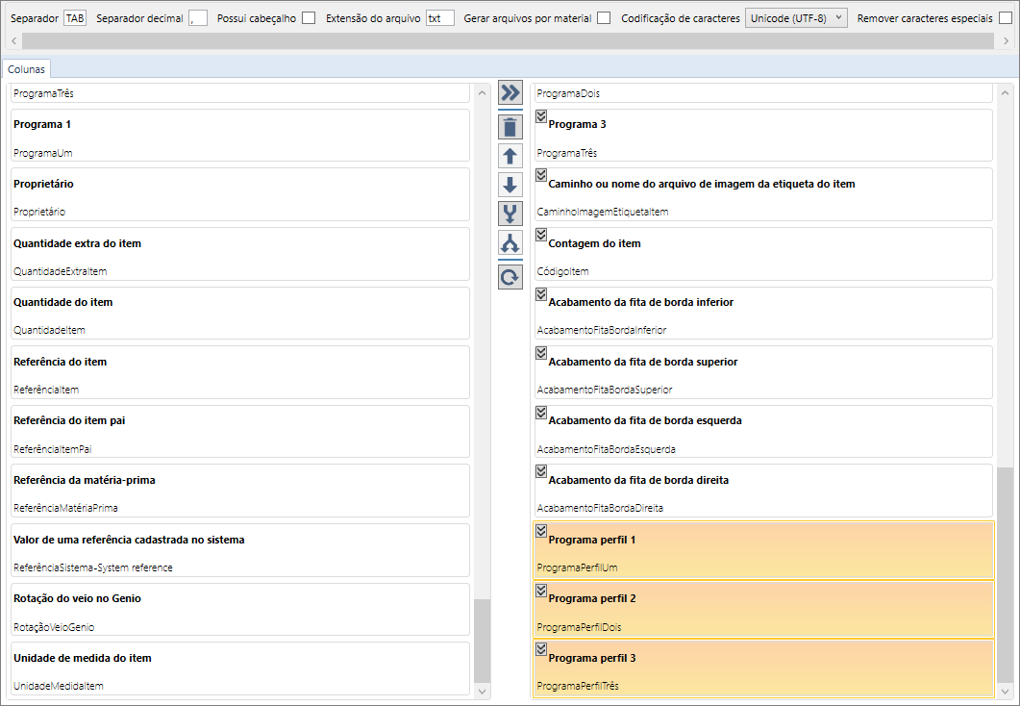The width and height of the screenshot is (1020, 706).
Task: Click the top horizontal scrollbar track
Action: [x=510, y=40]
